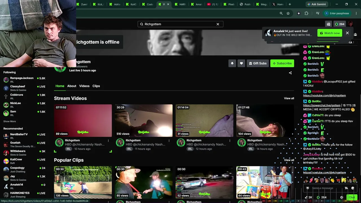Open Goatiah from Recommended

point(24,144)
